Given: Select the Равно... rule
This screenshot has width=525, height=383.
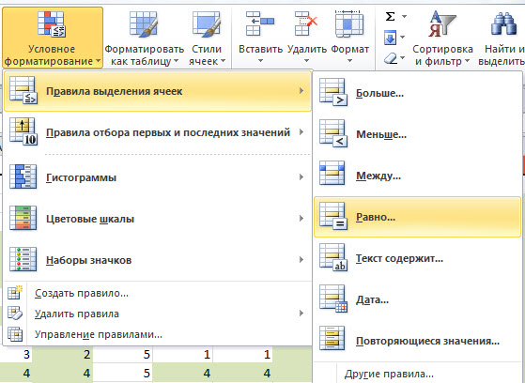Looking at the screenshot, I should click(x=418, y=217).
